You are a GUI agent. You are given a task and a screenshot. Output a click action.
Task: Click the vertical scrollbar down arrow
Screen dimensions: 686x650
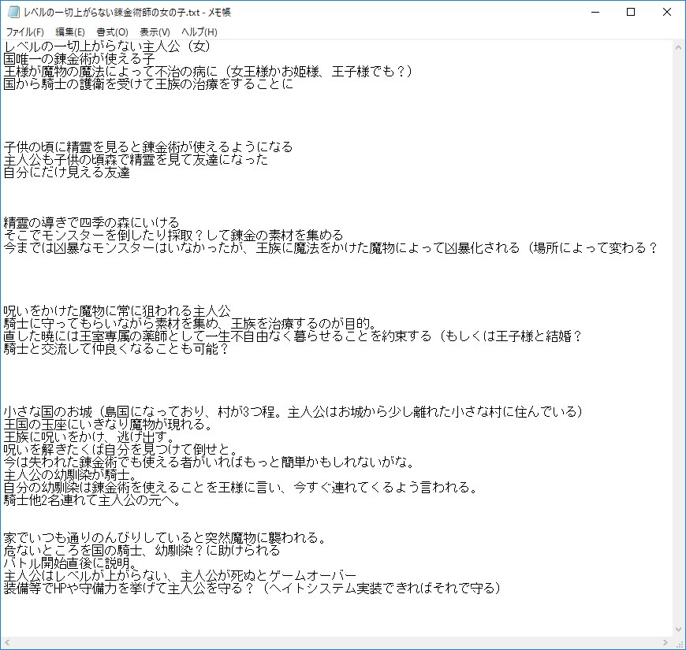coord(679,630)
